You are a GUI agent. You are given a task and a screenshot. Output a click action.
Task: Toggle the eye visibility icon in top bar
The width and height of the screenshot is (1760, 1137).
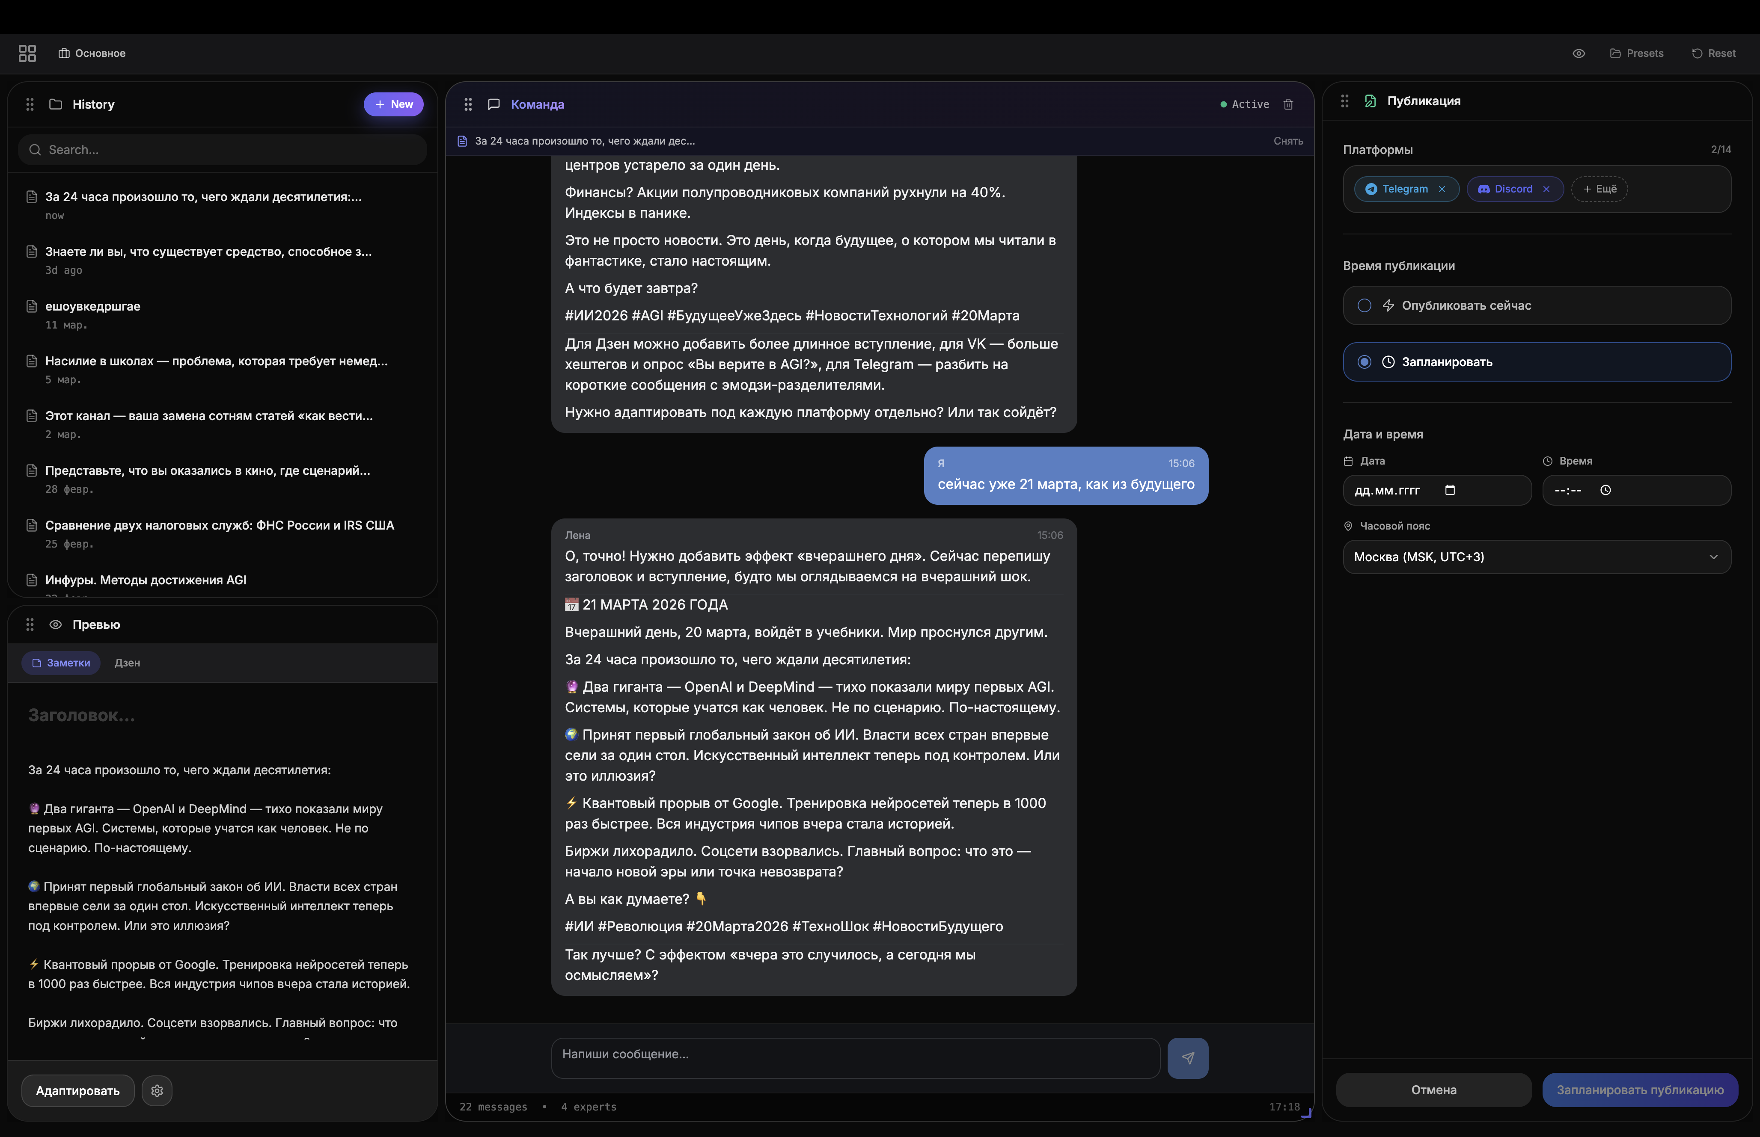(1579, 53)
